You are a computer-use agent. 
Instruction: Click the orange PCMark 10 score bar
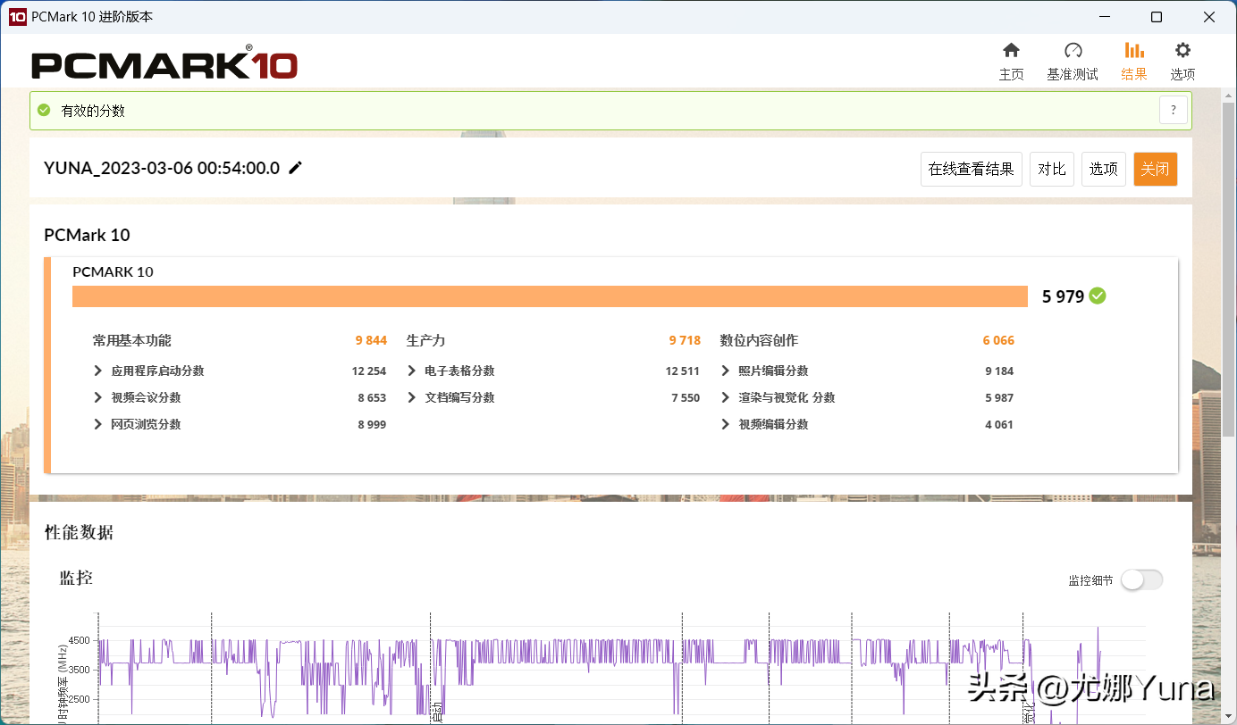pyautogui.click(x=550, y=296)
